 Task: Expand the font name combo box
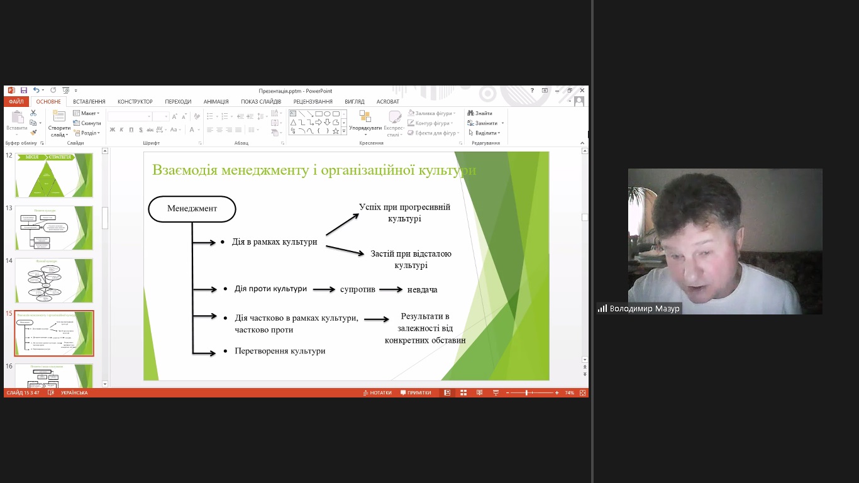pos(149,116)
